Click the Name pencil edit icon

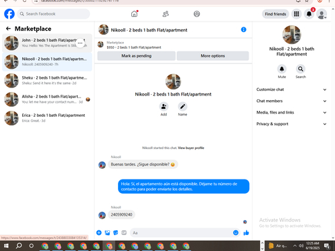click(x=182, y=107)
